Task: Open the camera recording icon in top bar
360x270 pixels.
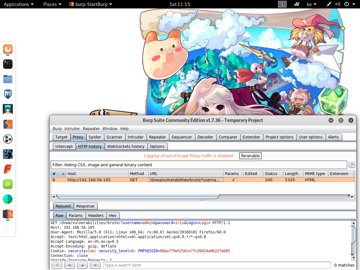Action: pos(297,4)
